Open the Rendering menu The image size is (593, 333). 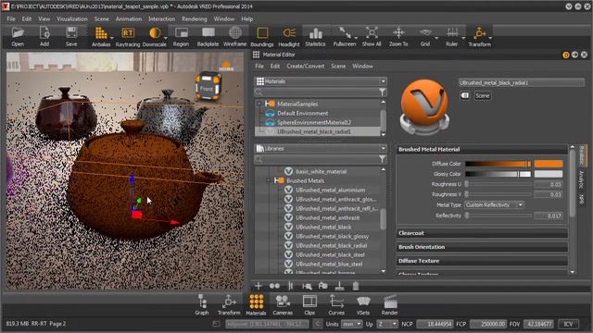[195, 18]
